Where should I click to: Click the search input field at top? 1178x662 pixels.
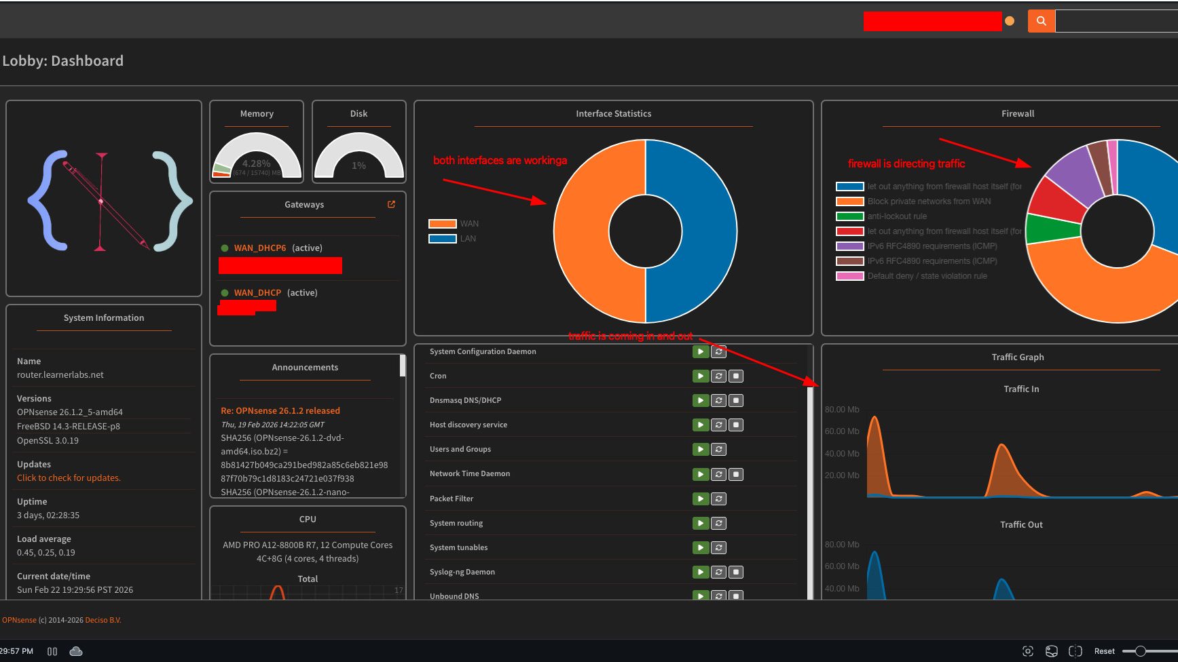tap(1116, 21)
